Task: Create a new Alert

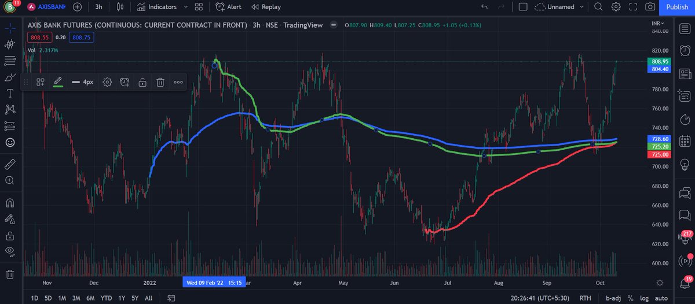Action: (228, 7)
